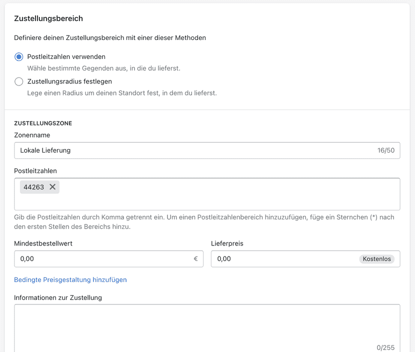Viewport: 415px width, 352px height.
Task: Click into the Postleitzahlen entry box
Action: (207, 194)
